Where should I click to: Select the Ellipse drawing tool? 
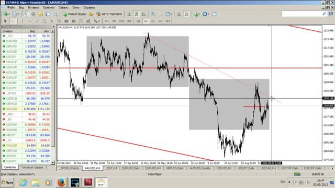[66, 21]
